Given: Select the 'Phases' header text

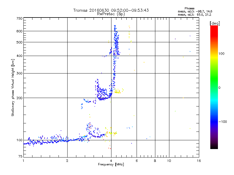Looking at the screenshot, I should 189,8.
